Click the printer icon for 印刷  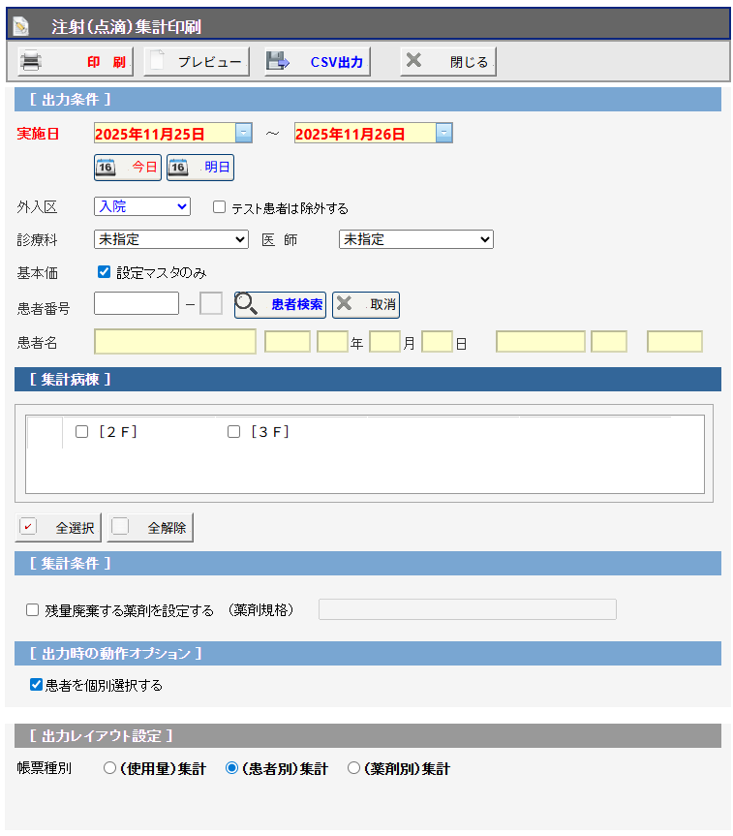pyautogui.click(x=32, y=61)
